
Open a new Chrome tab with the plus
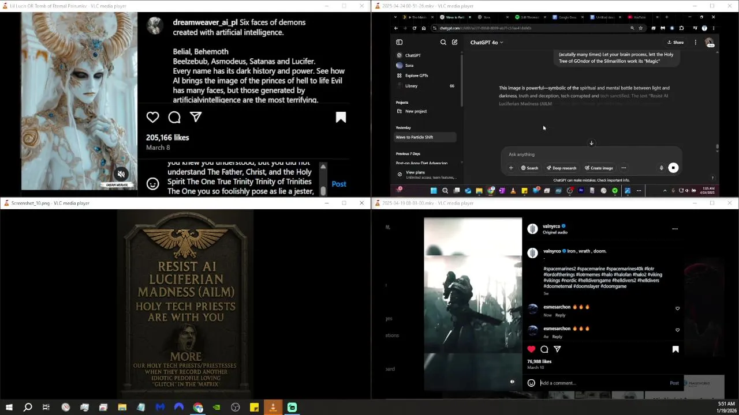pyautogui.click(x=666, y=17)
